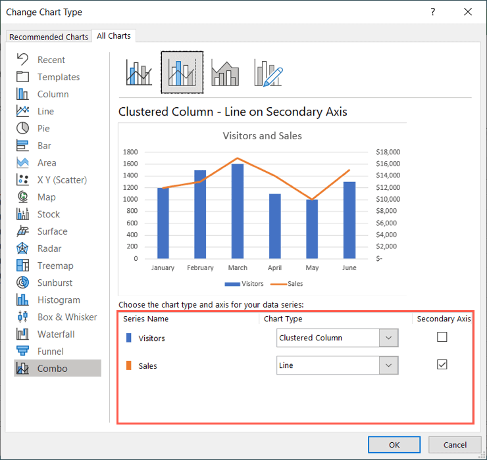Pick the Line chart icon
This screenshot has height=460, width=487.
click(x=22, y=111)
